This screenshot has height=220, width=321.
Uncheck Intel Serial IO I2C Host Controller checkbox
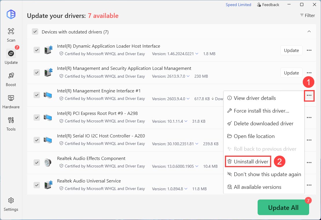37,140
